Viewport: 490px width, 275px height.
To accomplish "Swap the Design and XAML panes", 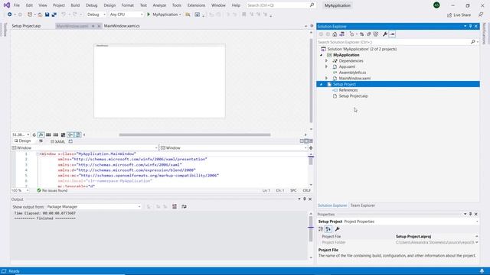I will pyautogui.click(x=41, y=141).
